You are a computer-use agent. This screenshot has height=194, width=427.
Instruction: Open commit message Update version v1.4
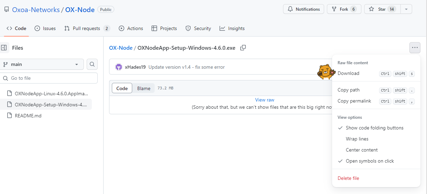[x=186, y=67]
